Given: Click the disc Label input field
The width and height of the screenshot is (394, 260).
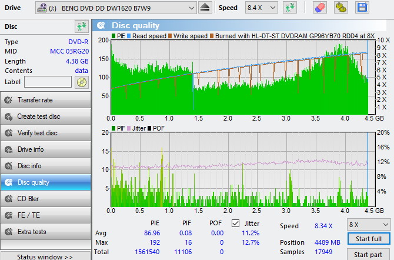Looking at the screenshot, I should 48,82.
